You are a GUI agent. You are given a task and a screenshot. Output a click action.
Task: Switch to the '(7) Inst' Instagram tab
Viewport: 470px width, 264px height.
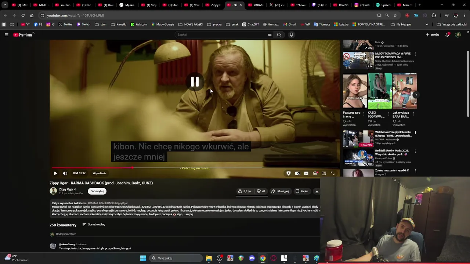click(362, 5)
